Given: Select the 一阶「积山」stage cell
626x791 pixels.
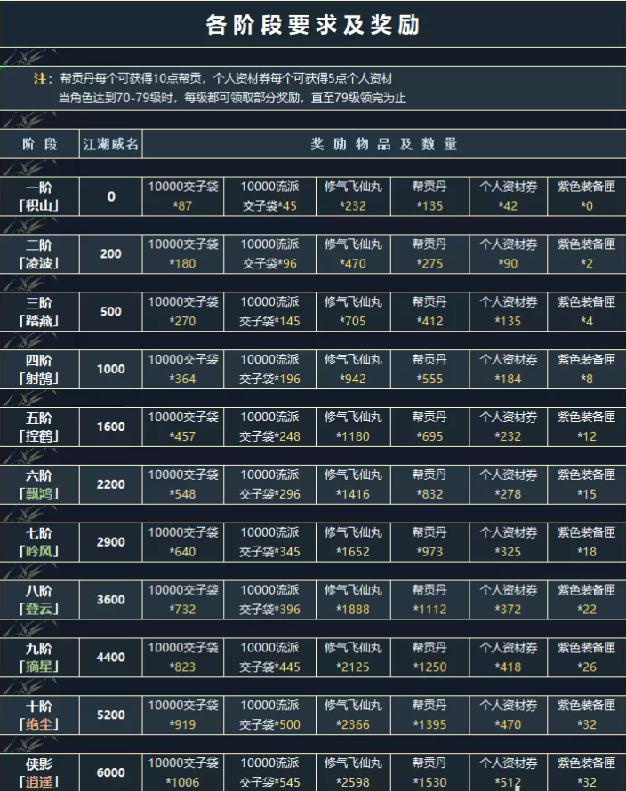Looking at the screenshot, I should pos(39,196).
